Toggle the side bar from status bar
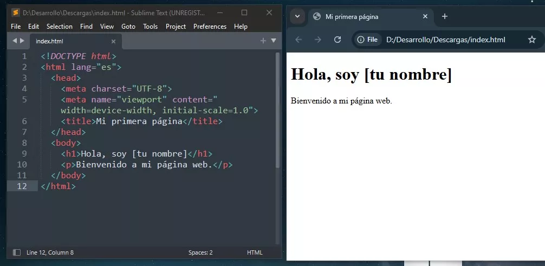 click(x=16, y=252)
